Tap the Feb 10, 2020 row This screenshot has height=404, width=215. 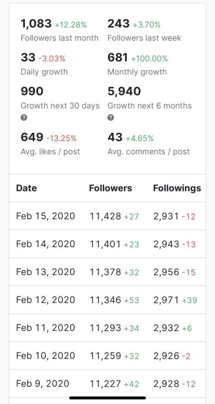pyautogui.click(x=107, y=355)
